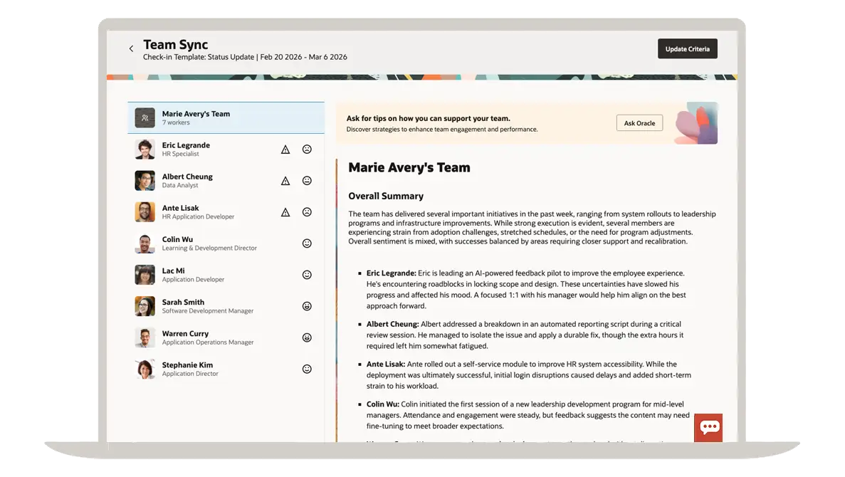Click Sarah Smith's profile photo
The image size is (845, 477).
(x=145, y=306)
